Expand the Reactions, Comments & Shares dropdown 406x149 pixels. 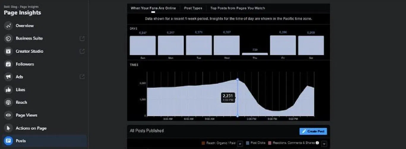[x=324, y=144]
